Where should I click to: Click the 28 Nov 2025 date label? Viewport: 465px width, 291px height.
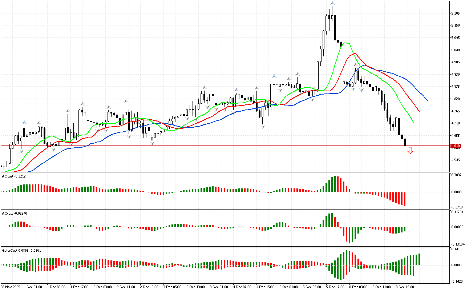[x=11, y=287]
